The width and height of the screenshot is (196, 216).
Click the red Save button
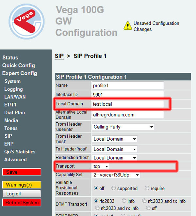22,172
